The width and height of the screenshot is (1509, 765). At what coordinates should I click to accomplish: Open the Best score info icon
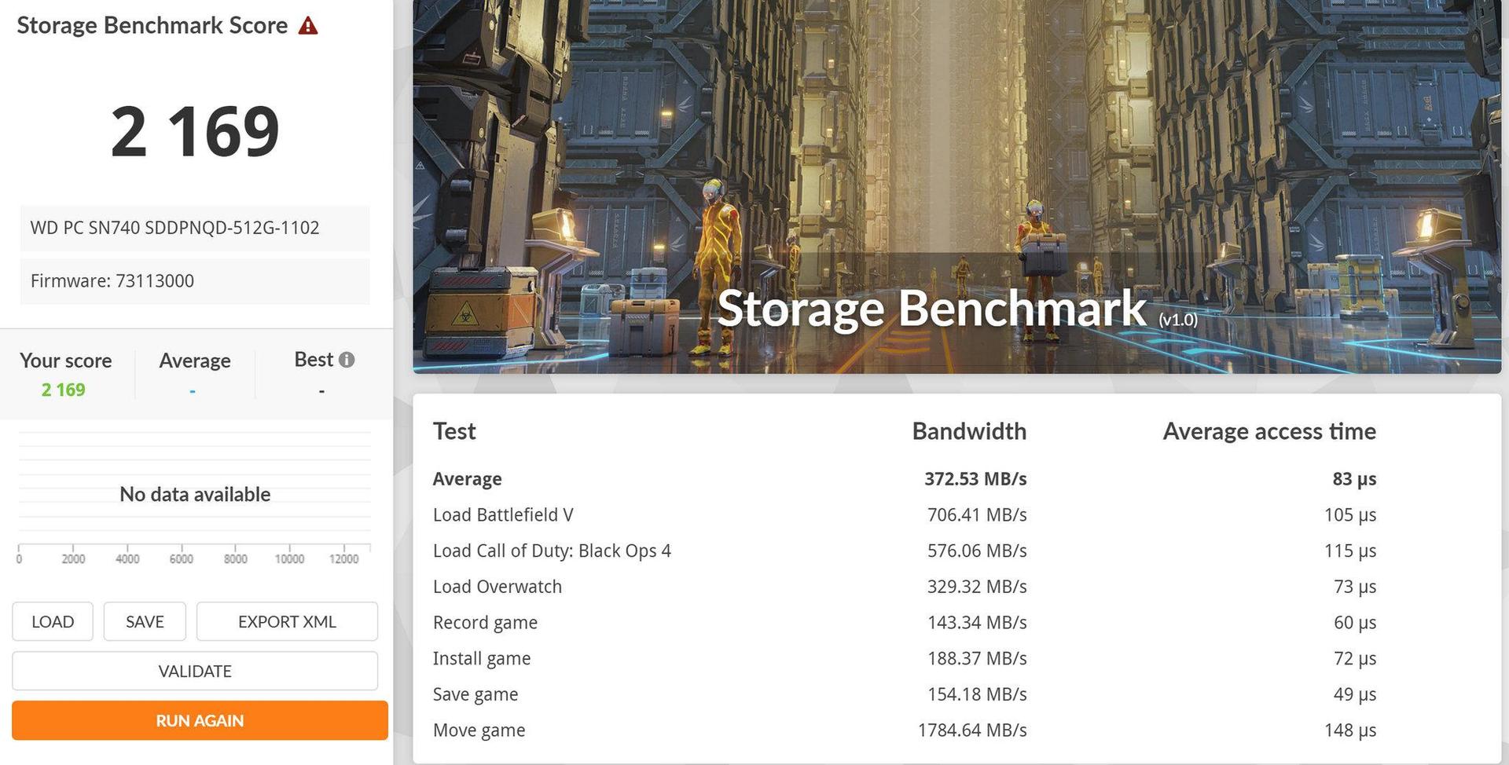[x=347, y=360]
